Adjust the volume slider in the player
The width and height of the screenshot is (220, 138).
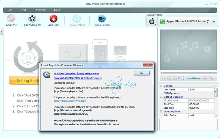194,78
